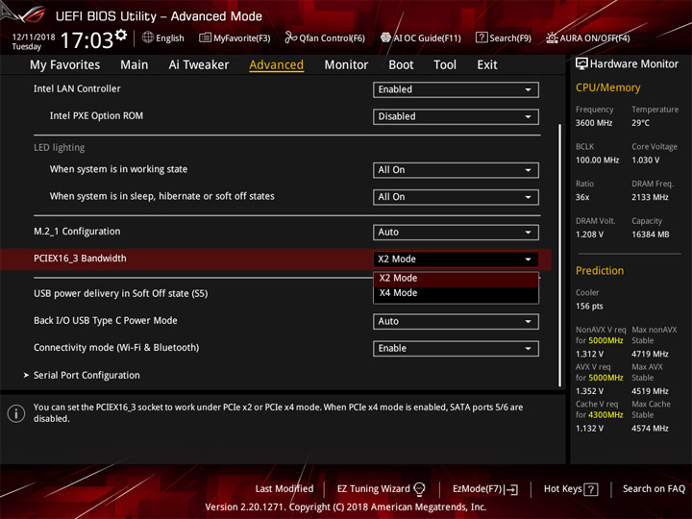The height and width of the screenshot is (519, 692).
Task: Click the 17:03 clock display
Action: (86, 40)
